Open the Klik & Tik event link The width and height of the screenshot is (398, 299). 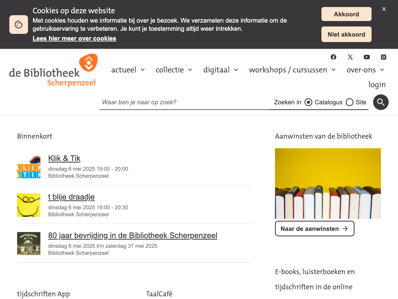(x=64, y=158)
